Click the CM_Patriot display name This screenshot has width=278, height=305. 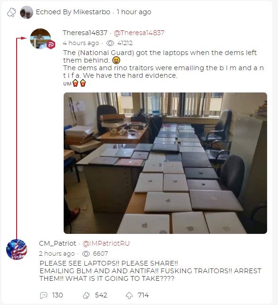point(58,243)
